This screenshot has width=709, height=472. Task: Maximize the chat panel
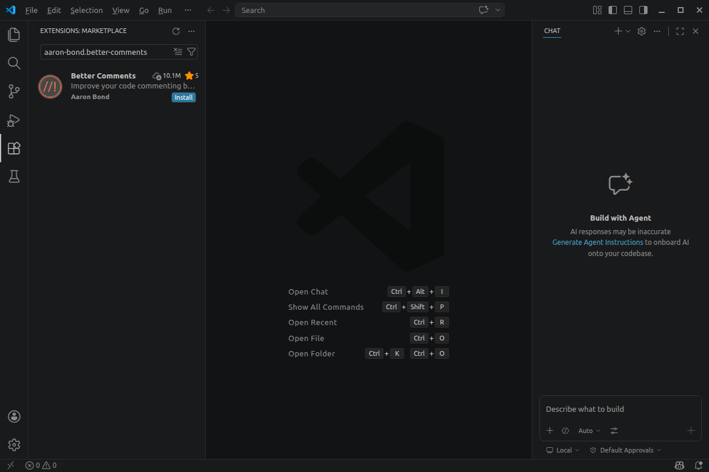point(680,31)
